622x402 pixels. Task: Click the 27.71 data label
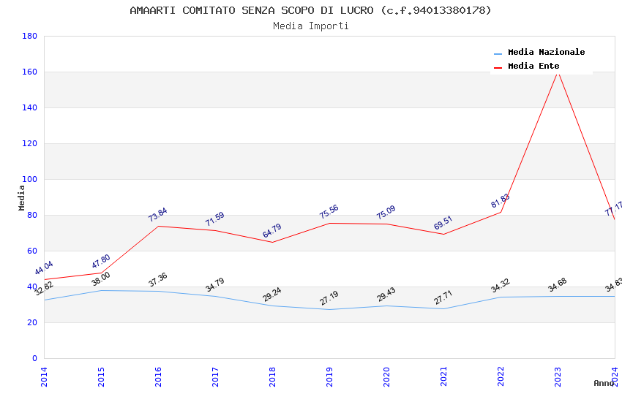click(443, 297)
